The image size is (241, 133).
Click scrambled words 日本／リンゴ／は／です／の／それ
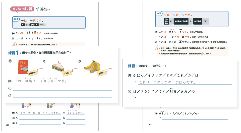(x=179, y=113)
